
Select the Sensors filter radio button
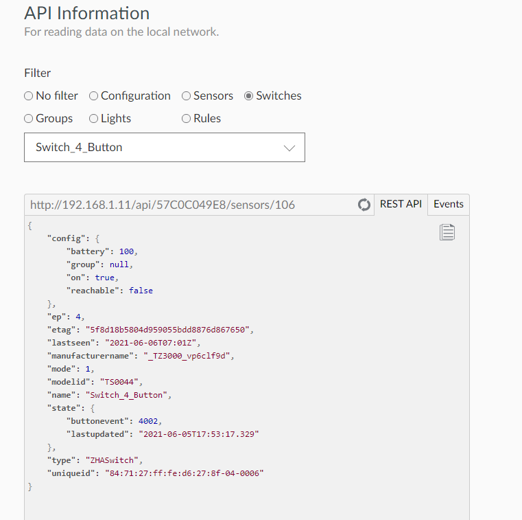click(x=186, y=96)
